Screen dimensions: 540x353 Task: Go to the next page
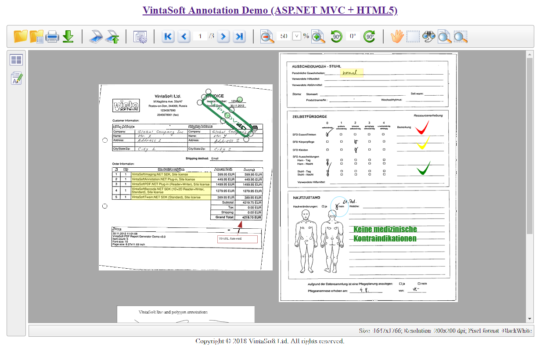pos(223,36)
